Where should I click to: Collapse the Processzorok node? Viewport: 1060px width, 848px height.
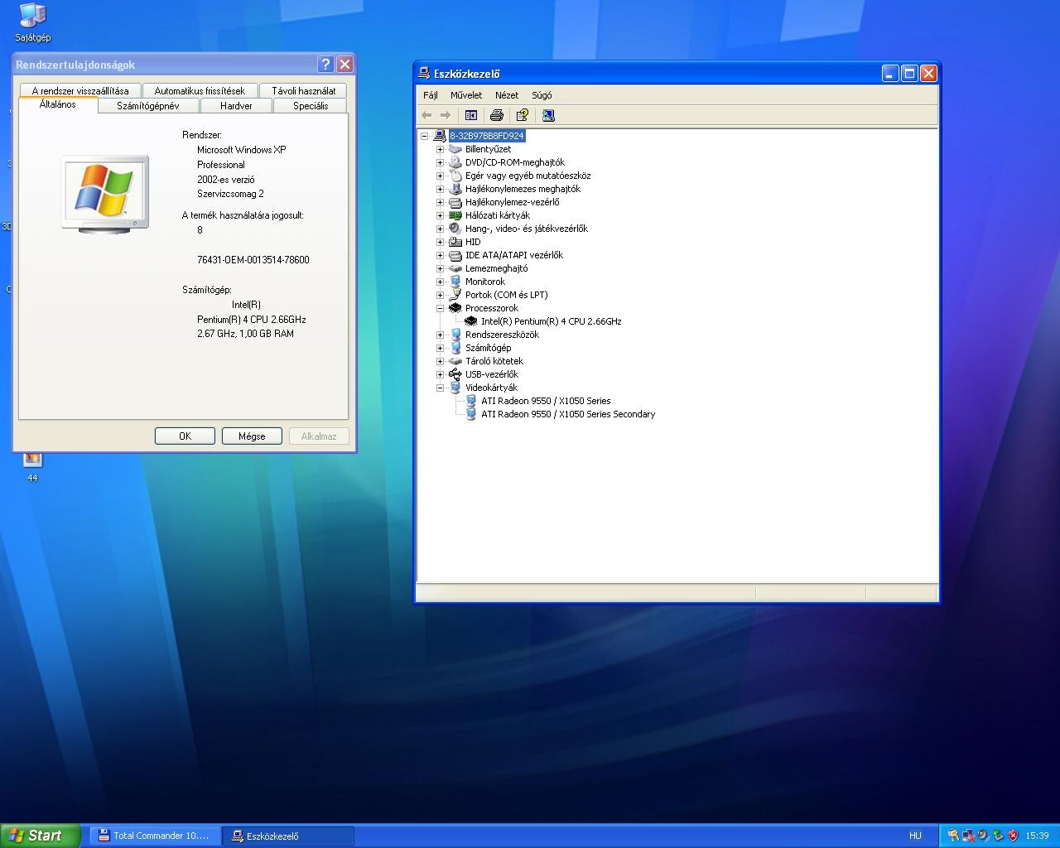pyautogui.click(x=440, y=308)
